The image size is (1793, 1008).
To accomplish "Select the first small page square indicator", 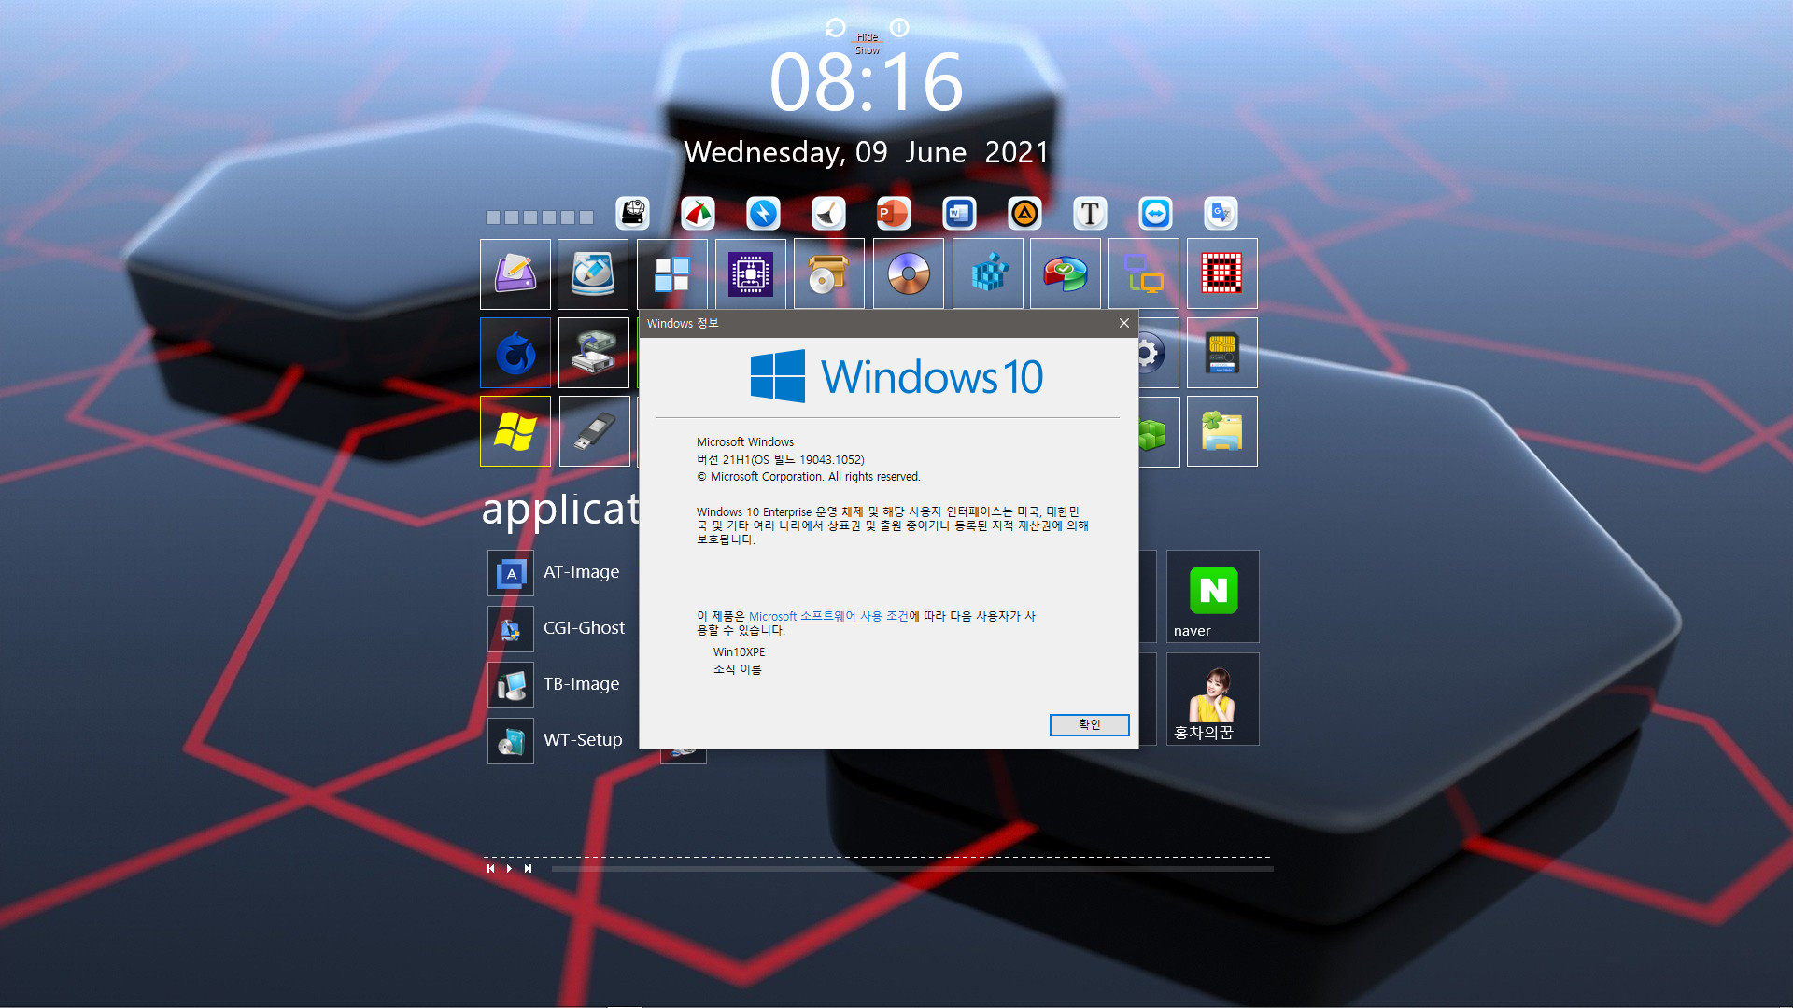I will pos(493,217).
